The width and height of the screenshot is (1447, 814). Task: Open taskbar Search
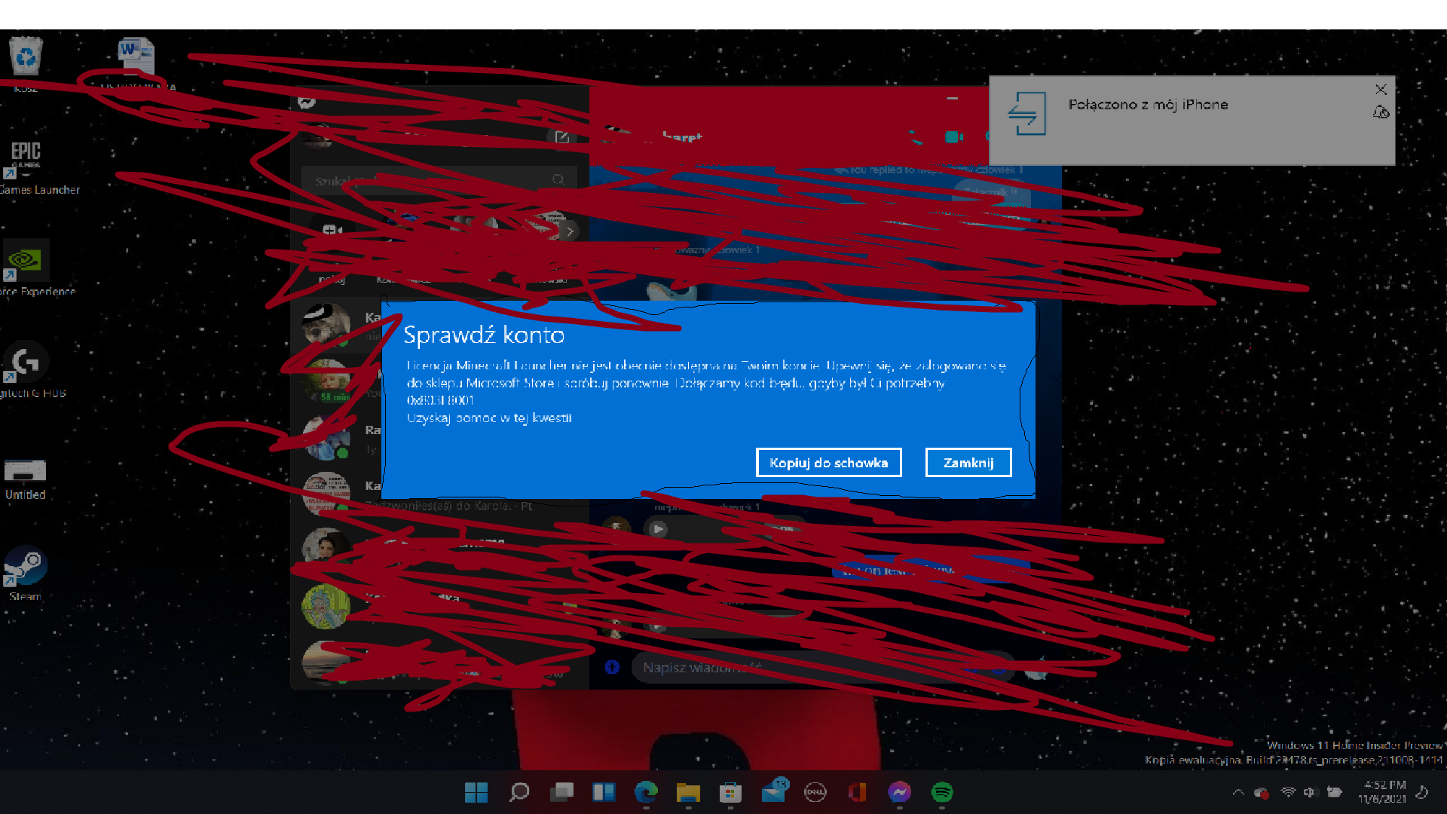[519, 792]
